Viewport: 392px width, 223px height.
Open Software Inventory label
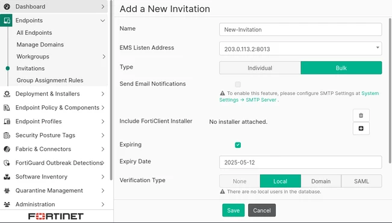(x=42, y=177)
